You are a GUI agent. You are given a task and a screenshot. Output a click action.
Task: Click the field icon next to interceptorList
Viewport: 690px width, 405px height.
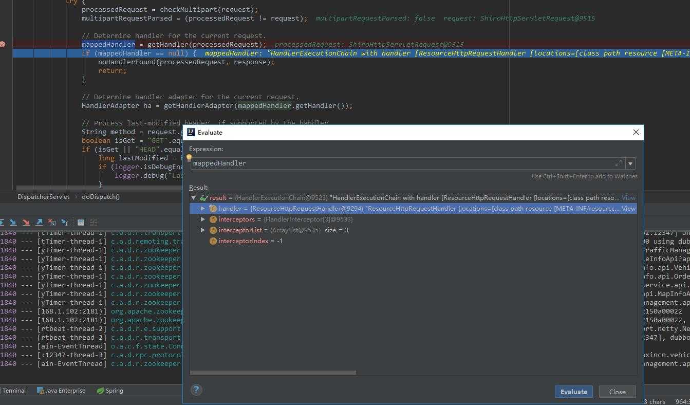[213, 230]
